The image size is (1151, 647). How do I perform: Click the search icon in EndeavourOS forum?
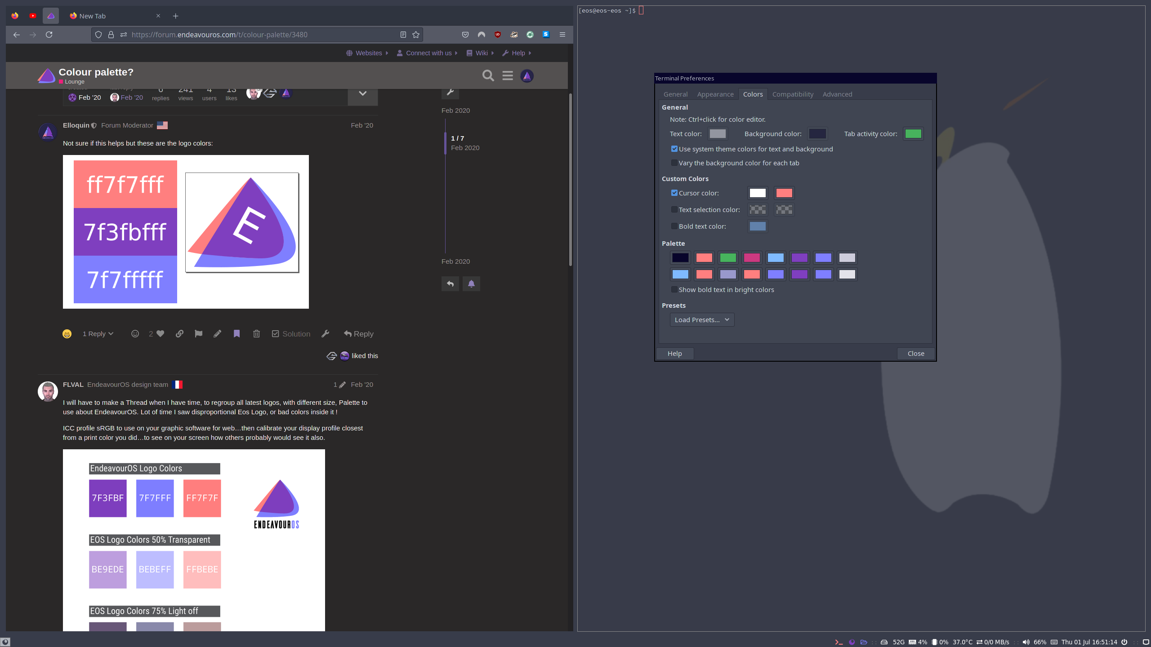[488, 75]
